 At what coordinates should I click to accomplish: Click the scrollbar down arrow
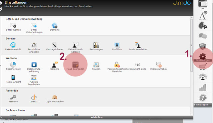pyautogui.click(x=192, y=114)
